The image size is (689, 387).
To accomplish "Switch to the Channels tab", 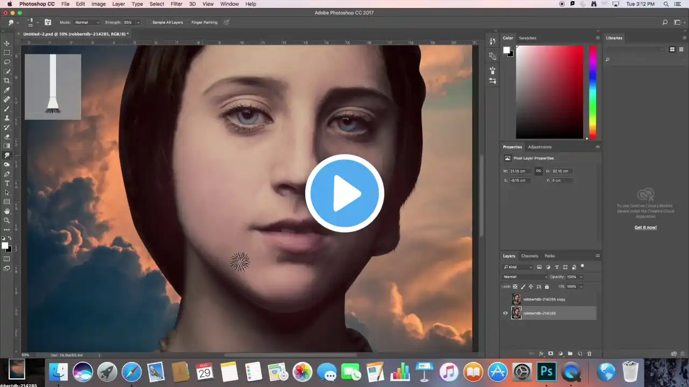I will [529, 256].
